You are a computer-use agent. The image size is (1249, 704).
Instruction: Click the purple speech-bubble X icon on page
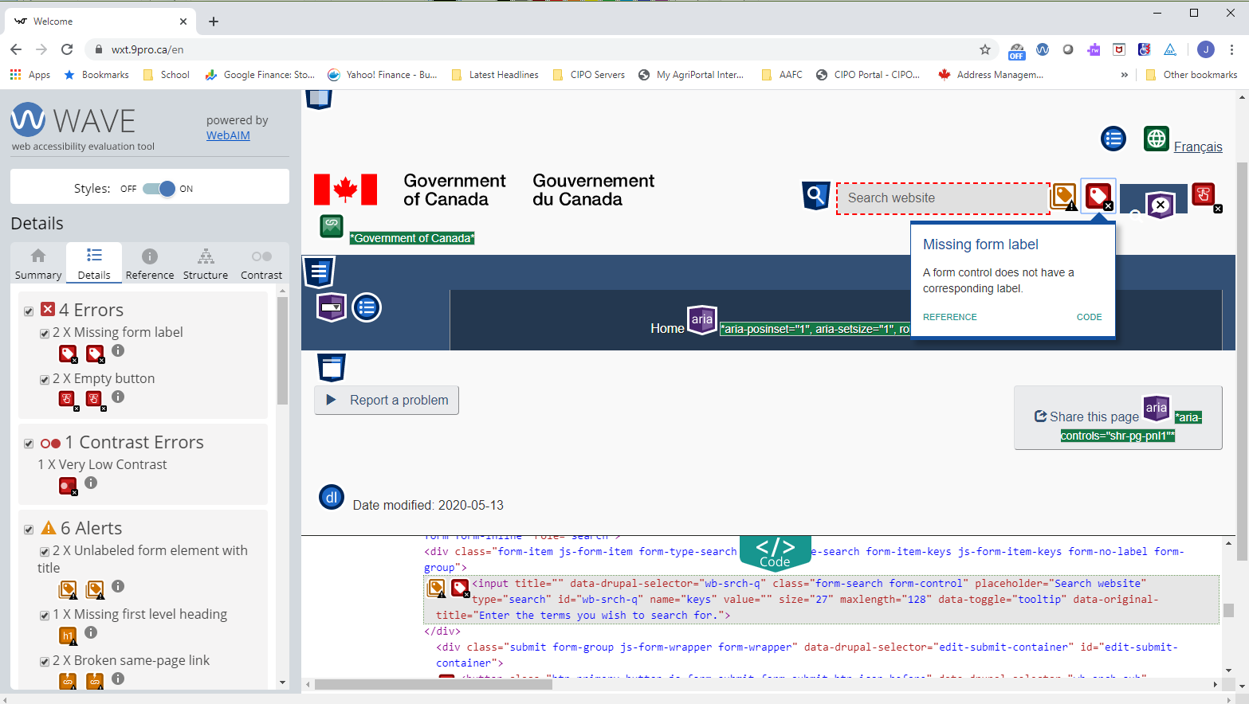click(x=1161, y=205)
